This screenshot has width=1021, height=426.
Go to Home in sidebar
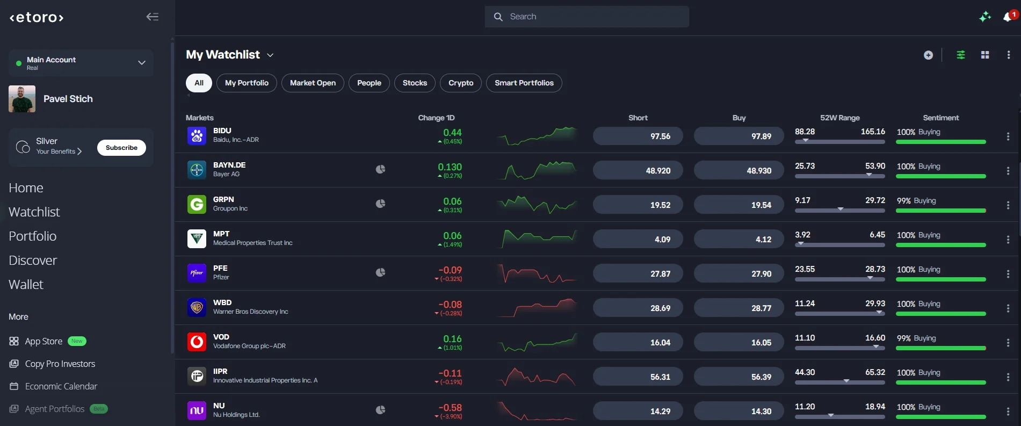tap(26, 188)
